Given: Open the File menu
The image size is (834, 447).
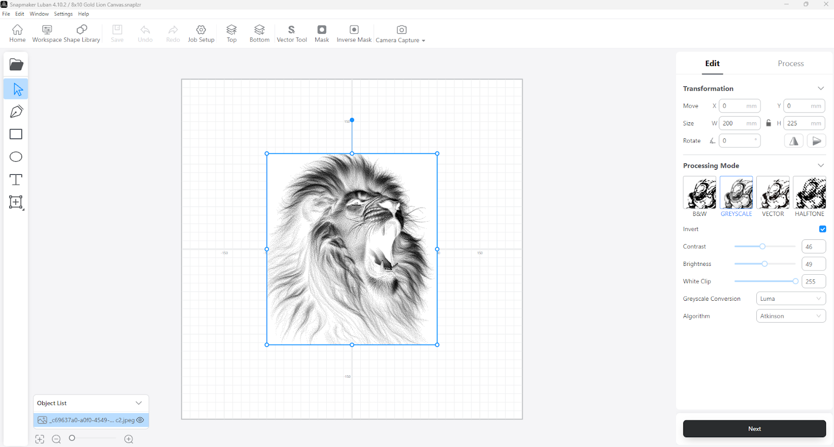Looking at the screenshot, I should [6, 14].
